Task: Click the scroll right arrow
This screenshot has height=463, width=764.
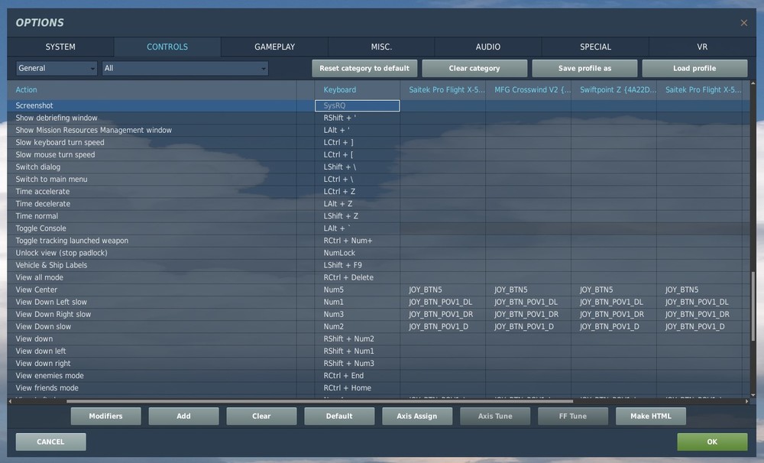Action: tap(746, 401)
